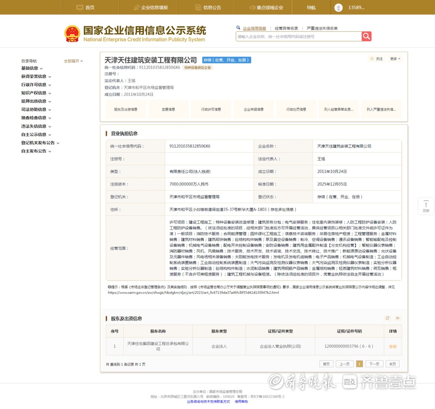Click the document icon beside 信息公告
This screenshot has height=409, width=435.
[x=198, y=8]
